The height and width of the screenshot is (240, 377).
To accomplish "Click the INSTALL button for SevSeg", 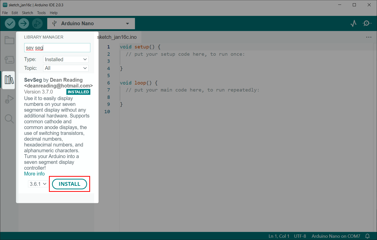I will point(69,184).
